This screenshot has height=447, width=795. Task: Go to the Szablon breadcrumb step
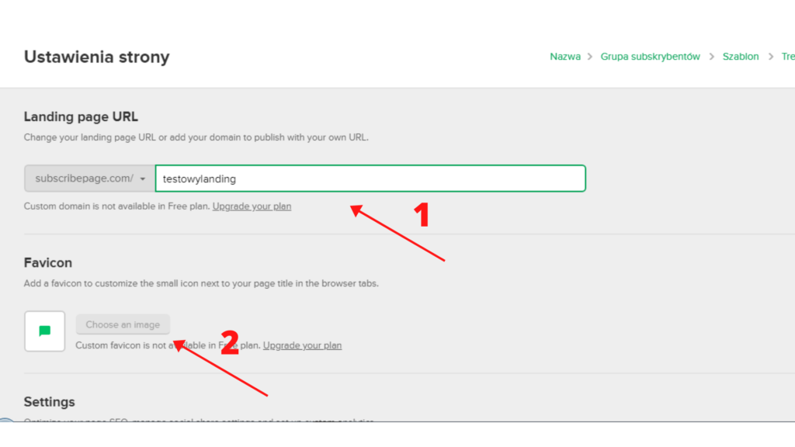click(x=741, y=56)
